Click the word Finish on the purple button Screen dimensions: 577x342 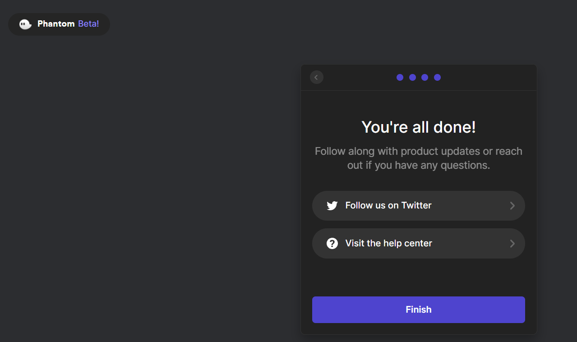pos(419,310)
